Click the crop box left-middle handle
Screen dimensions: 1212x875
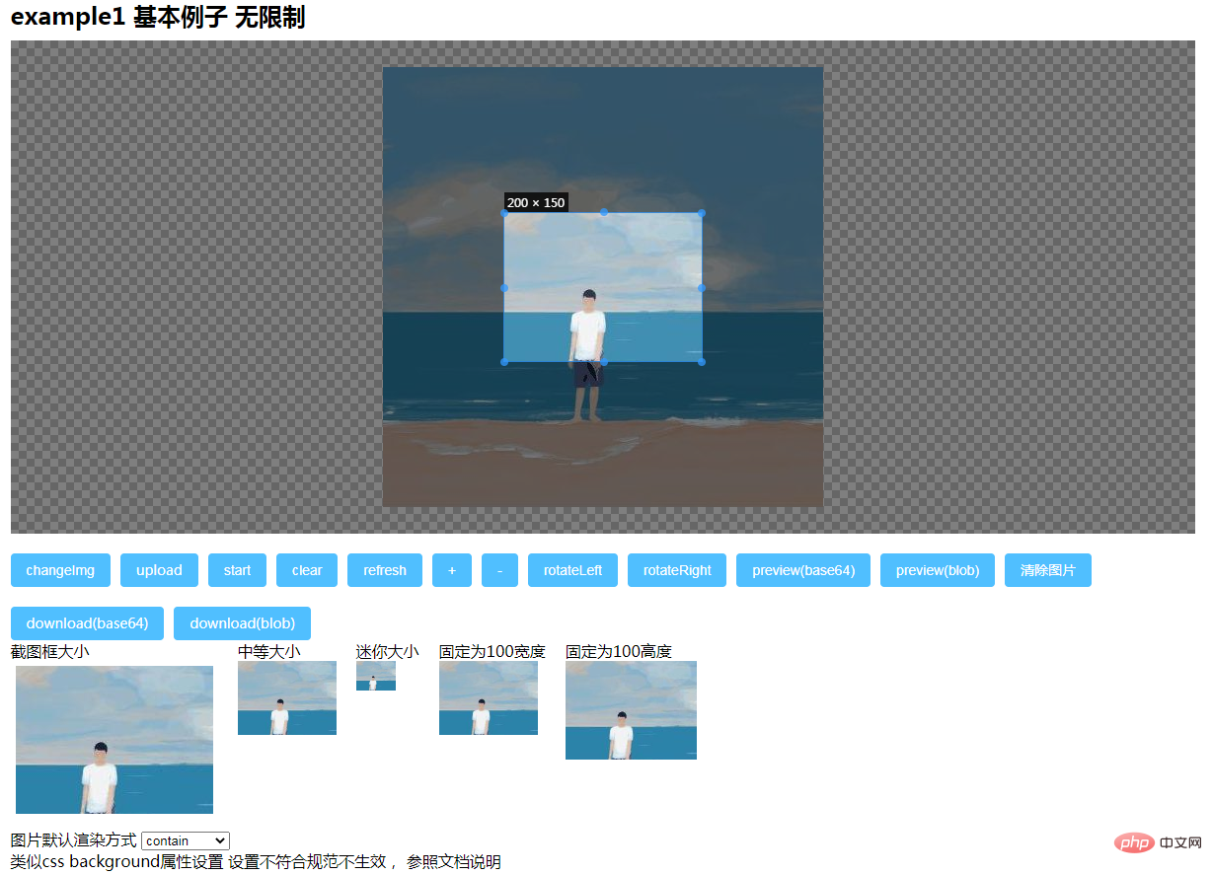[504, 288]
